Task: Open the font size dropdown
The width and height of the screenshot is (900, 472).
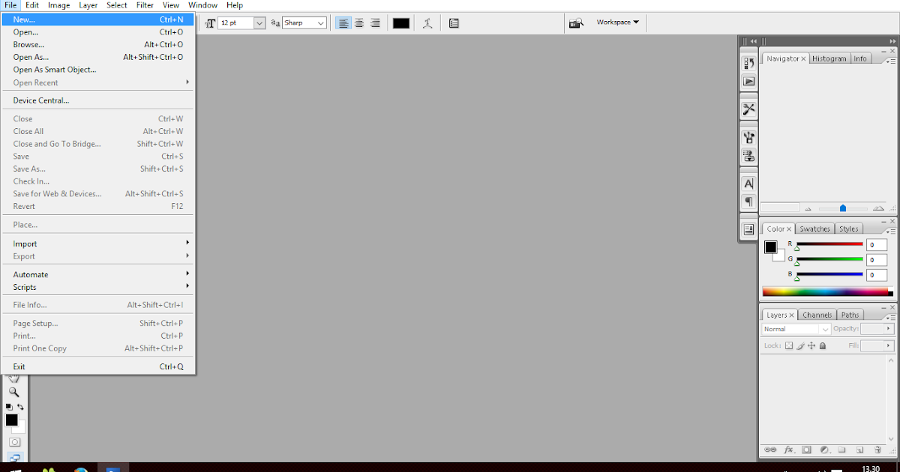Action: click(259, 23)
